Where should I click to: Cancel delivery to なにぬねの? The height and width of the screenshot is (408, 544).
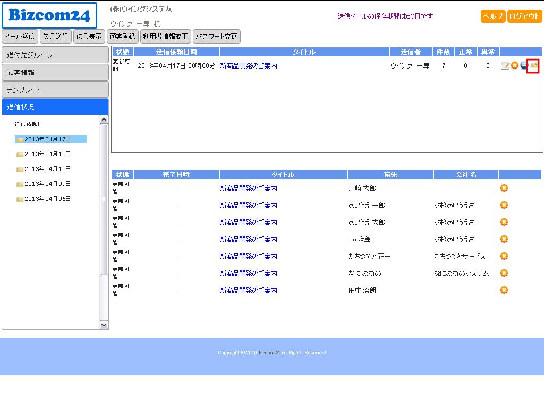pyautogui.click(x=504, y=273)
